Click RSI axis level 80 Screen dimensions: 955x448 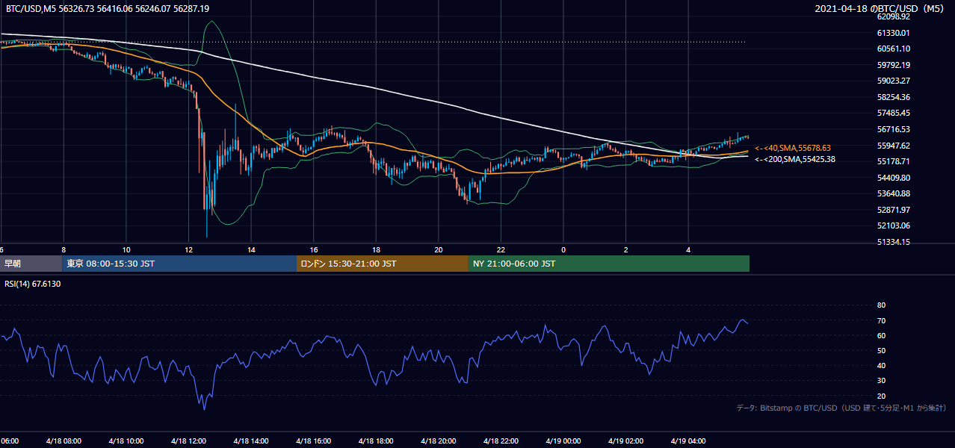point(881,305)
